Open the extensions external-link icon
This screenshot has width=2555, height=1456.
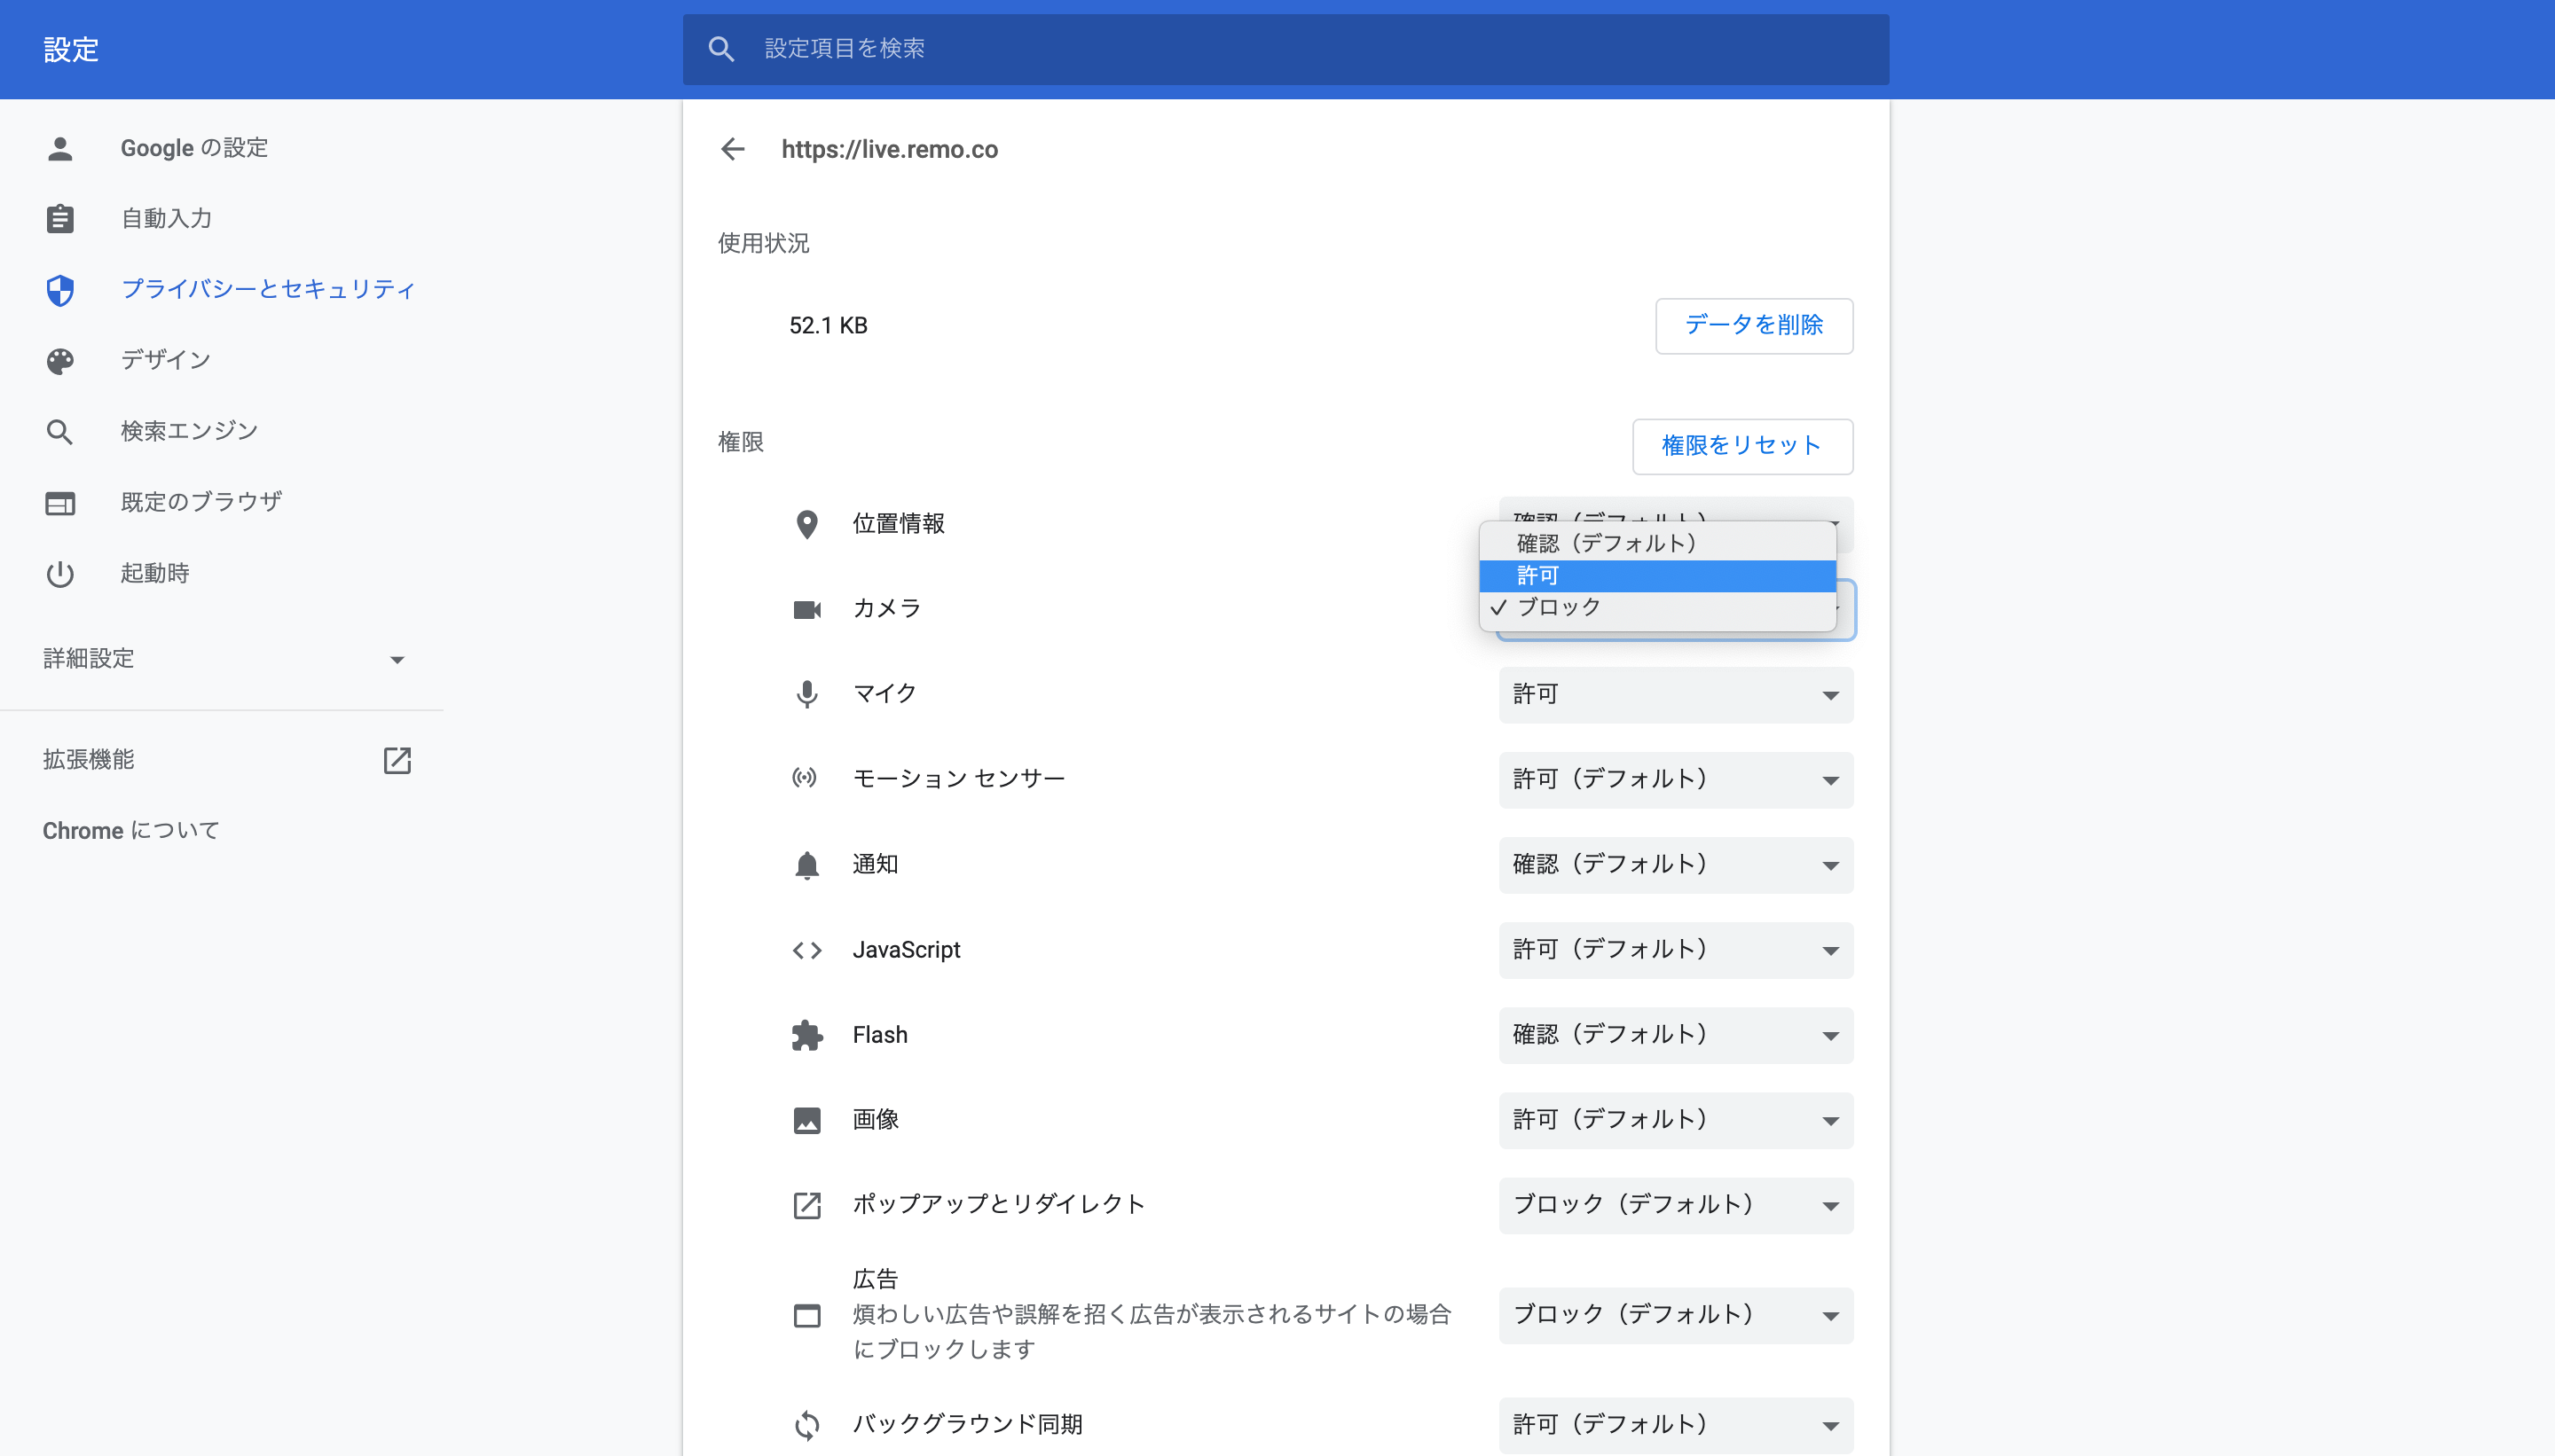tap(397, 760)
